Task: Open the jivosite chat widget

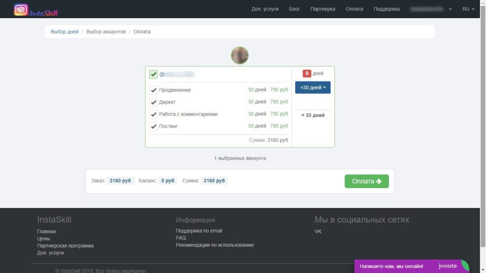Action: [x=411, y=266]
